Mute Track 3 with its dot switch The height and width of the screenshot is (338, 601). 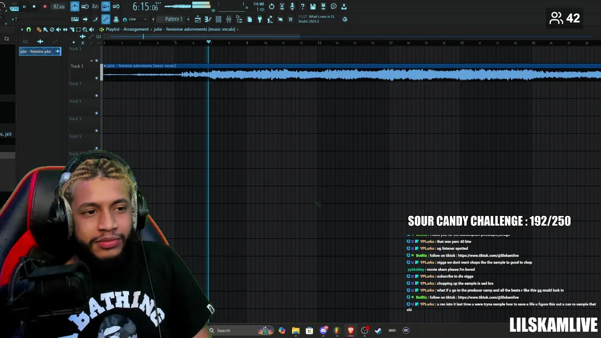(97, 96)
